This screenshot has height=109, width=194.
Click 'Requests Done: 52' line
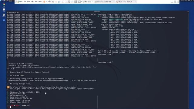click(18, 94)
